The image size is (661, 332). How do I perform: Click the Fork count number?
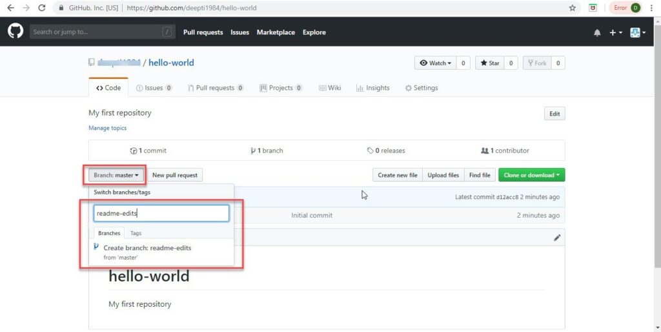(x=558, y=63)
